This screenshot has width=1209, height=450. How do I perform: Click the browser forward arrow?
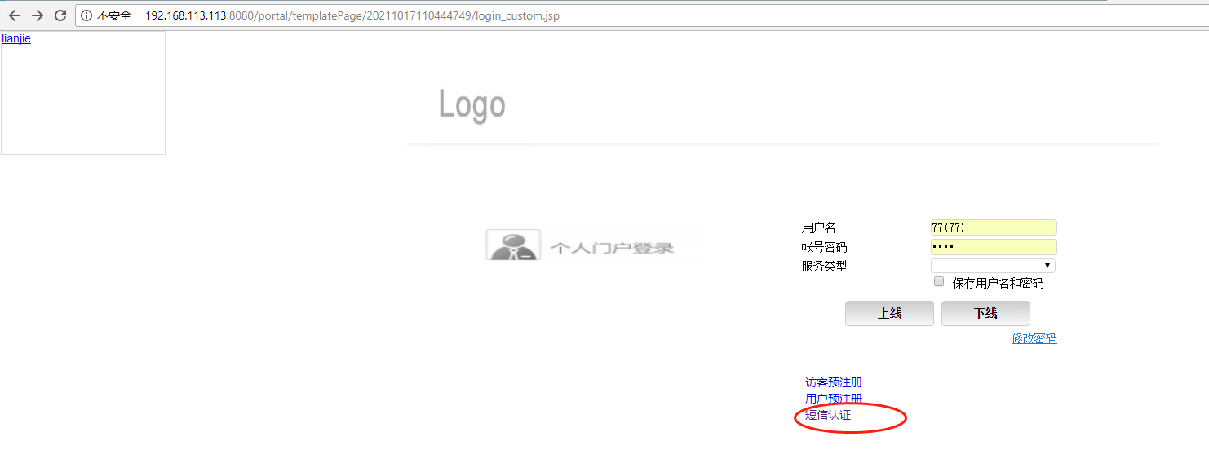37,15
